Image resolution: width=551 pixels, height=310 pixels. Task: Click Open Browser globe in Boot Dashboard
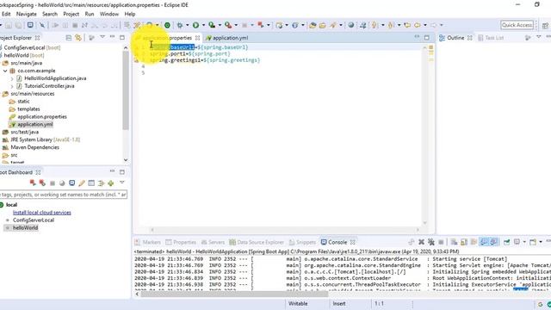point(62,183)
